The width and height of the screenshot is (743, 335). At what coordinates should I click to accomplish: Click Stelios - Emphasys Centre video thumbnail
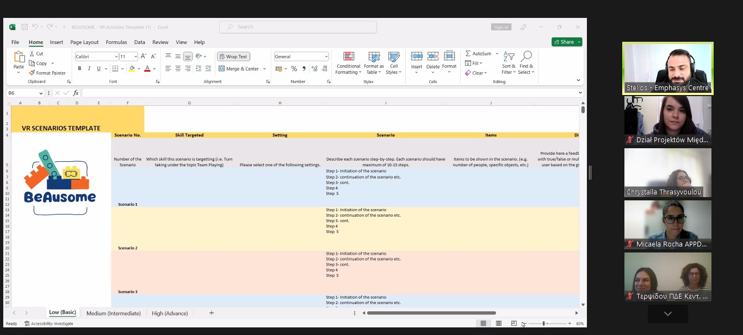pos(667,68)
